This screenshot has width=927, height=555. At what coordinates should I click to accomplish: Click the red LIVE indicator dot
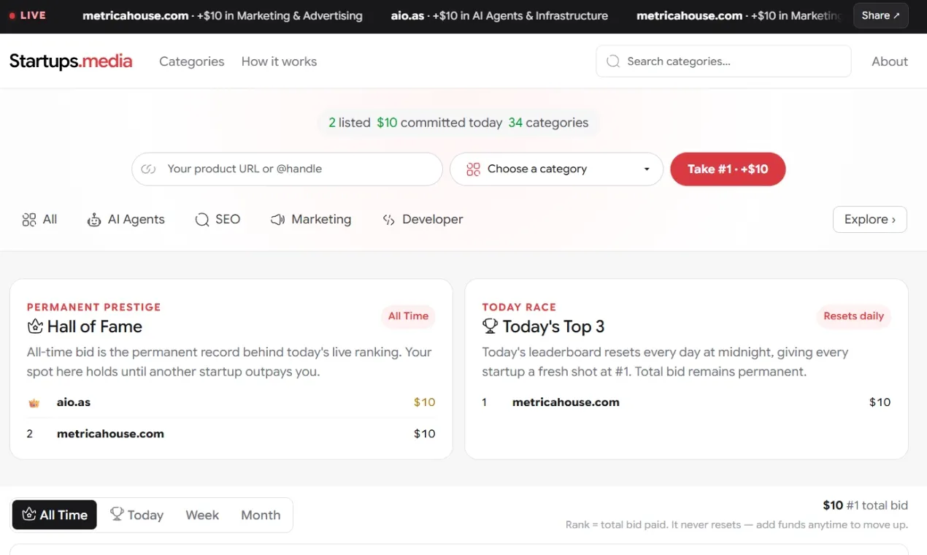[12, 15]
